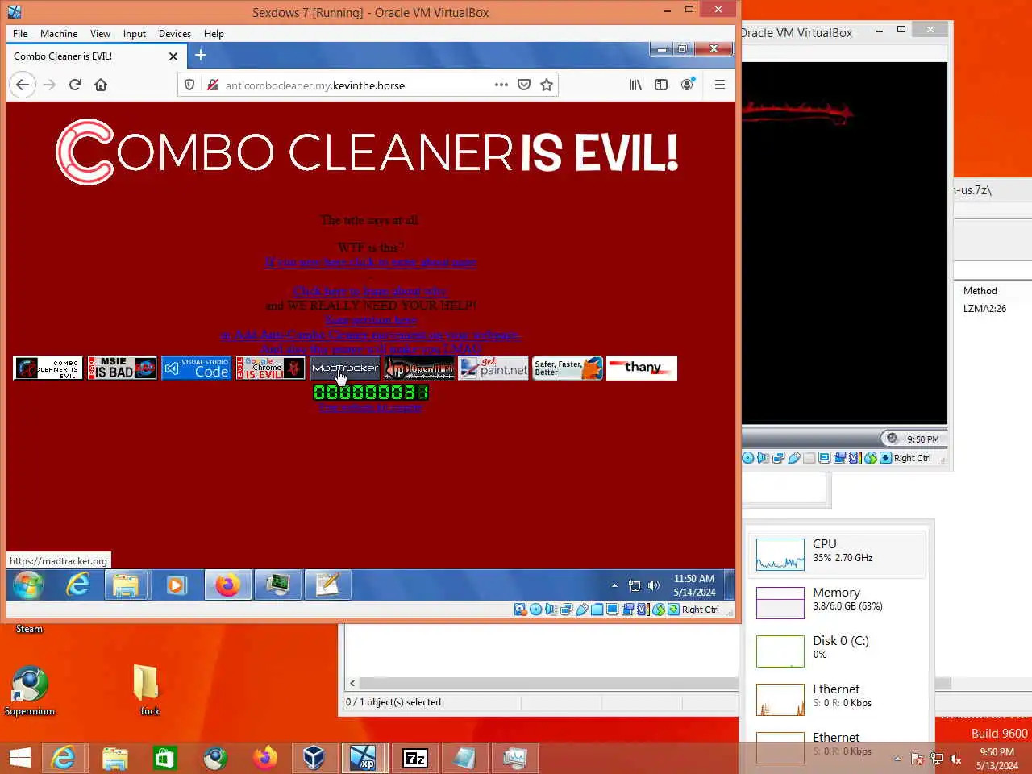Click the Safer, Faster, Better Firefox badge

(568, 368)
